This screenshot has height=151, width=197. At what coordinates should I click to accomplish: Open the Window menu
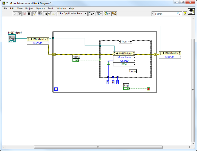coord(61,9)
